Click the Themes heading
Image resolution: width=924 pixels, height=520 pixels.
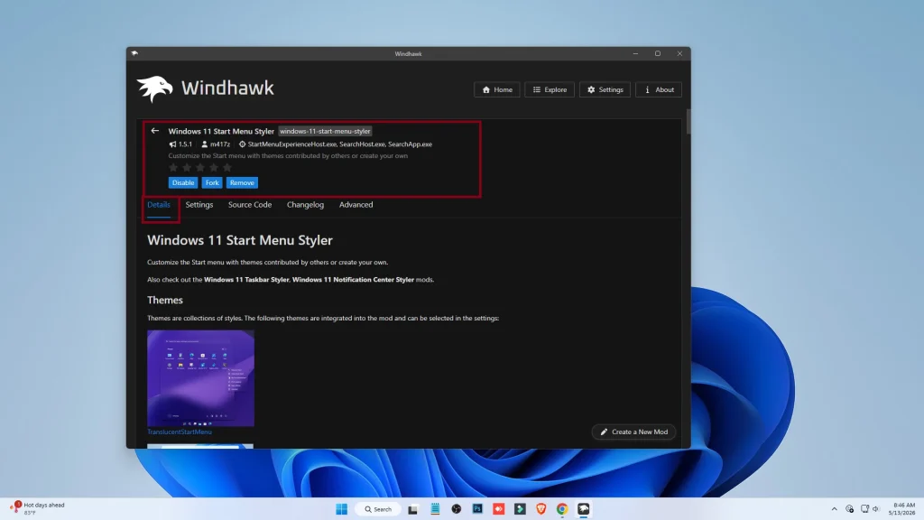click(165, 300)
